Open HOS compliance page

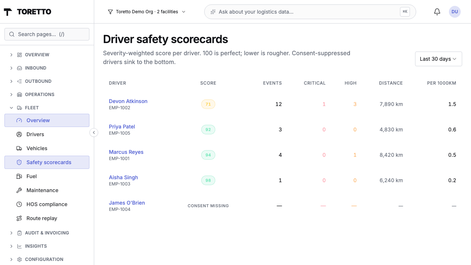(47, 204)
